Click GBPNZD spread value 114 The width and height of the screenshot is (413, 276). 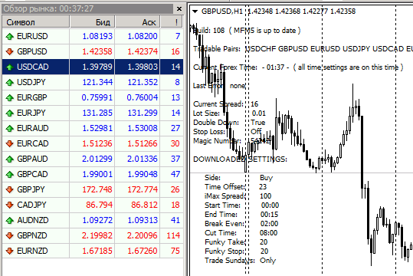(x=173, y=235)
